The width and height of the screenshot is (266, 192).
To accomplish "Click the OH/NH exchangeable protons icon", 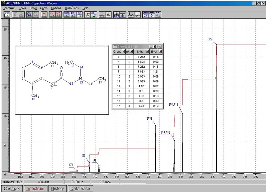I will 94,15.
